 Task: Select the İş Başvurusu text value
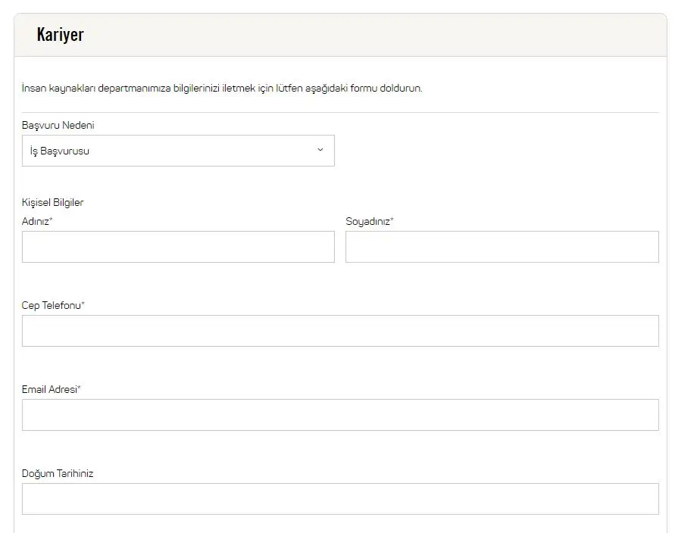pos(60,151)
